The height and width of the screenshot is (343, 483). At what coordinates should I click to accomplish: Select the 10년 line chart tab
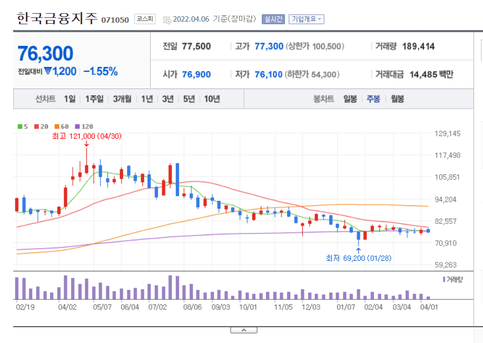(212, 99)
